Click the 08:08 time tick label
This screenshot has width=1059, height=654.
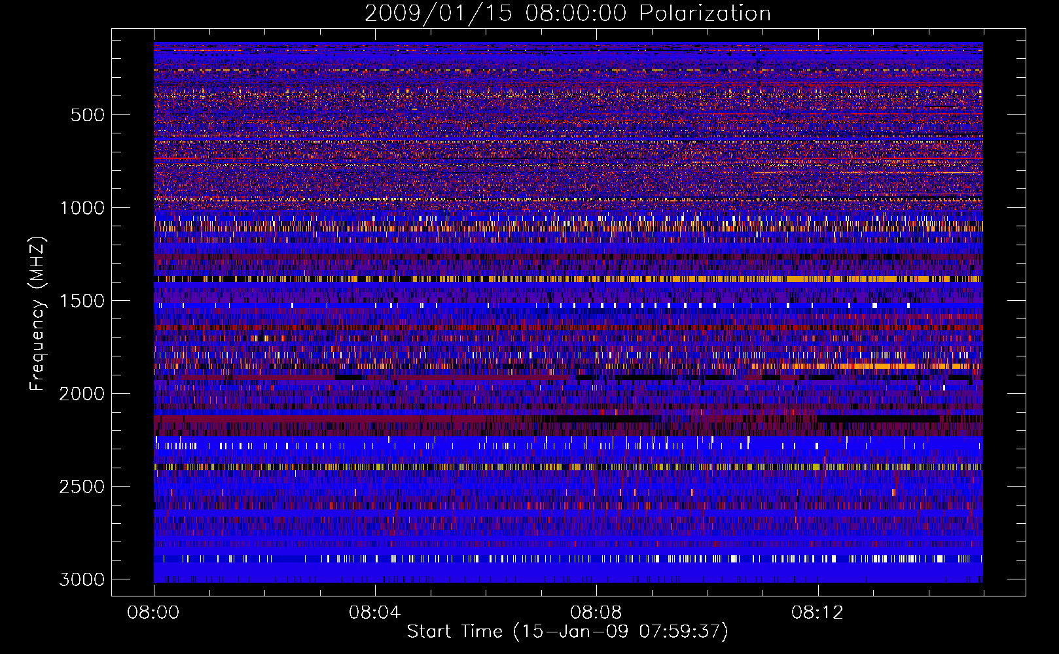tap(596, 613)
